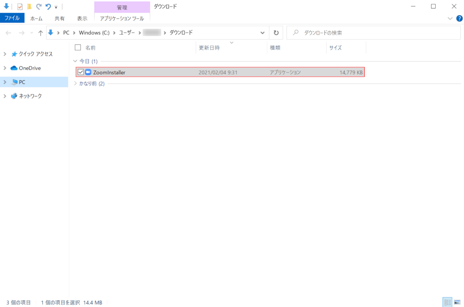Expand the ribbon with the chevron
The width and height of the screenshot is (464, 307).
(450, 18)
